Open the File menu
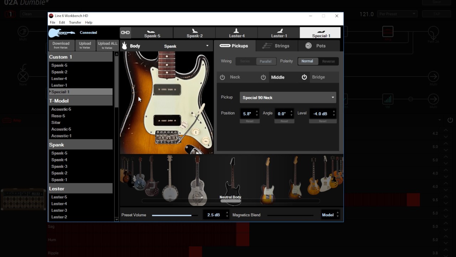Screen dimensions: 456x257 point(52,22)
